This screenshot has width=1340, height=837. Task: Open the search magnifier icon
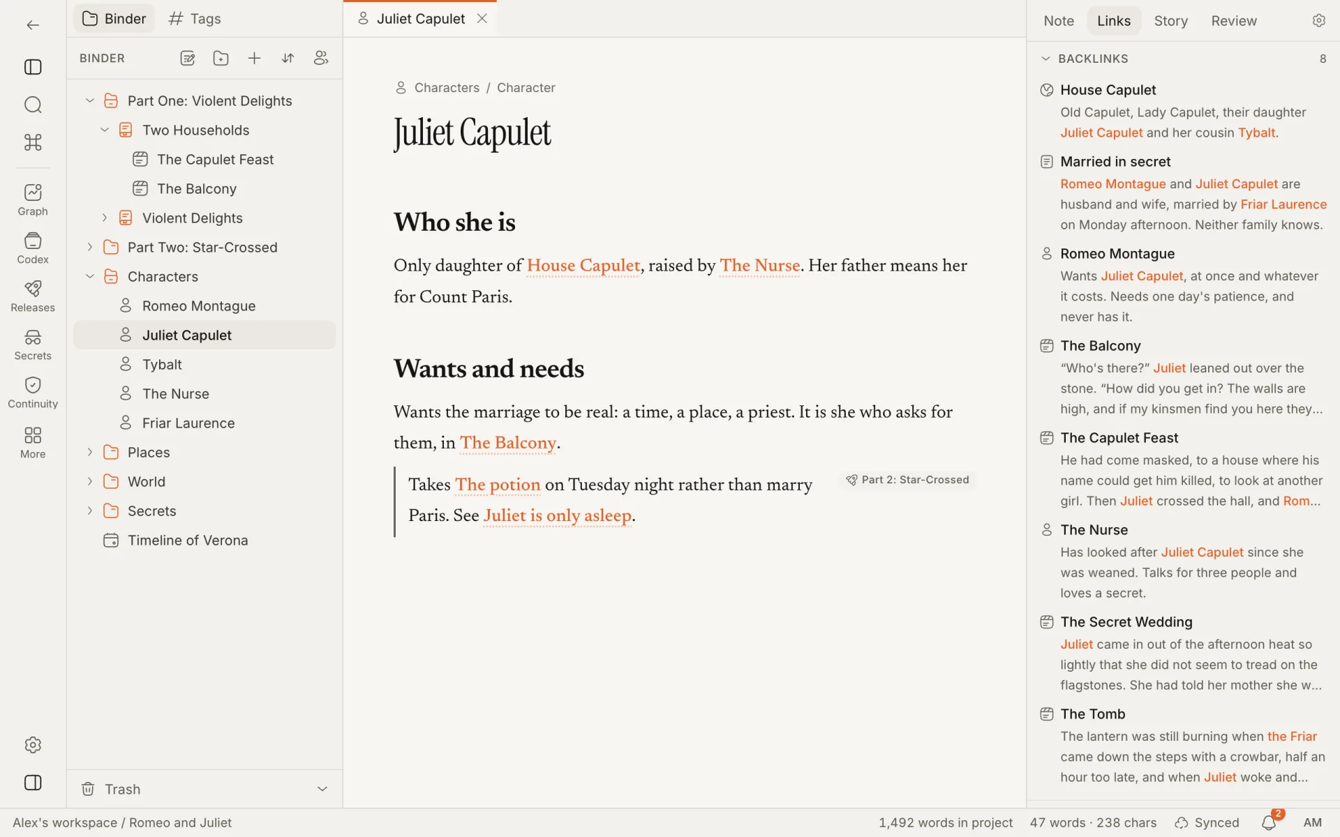tap(33, 105)
